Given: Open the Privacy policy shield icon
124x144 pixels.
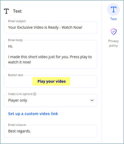Looking at the screenshot, I should pyautogui.click(x=113, y=32).
